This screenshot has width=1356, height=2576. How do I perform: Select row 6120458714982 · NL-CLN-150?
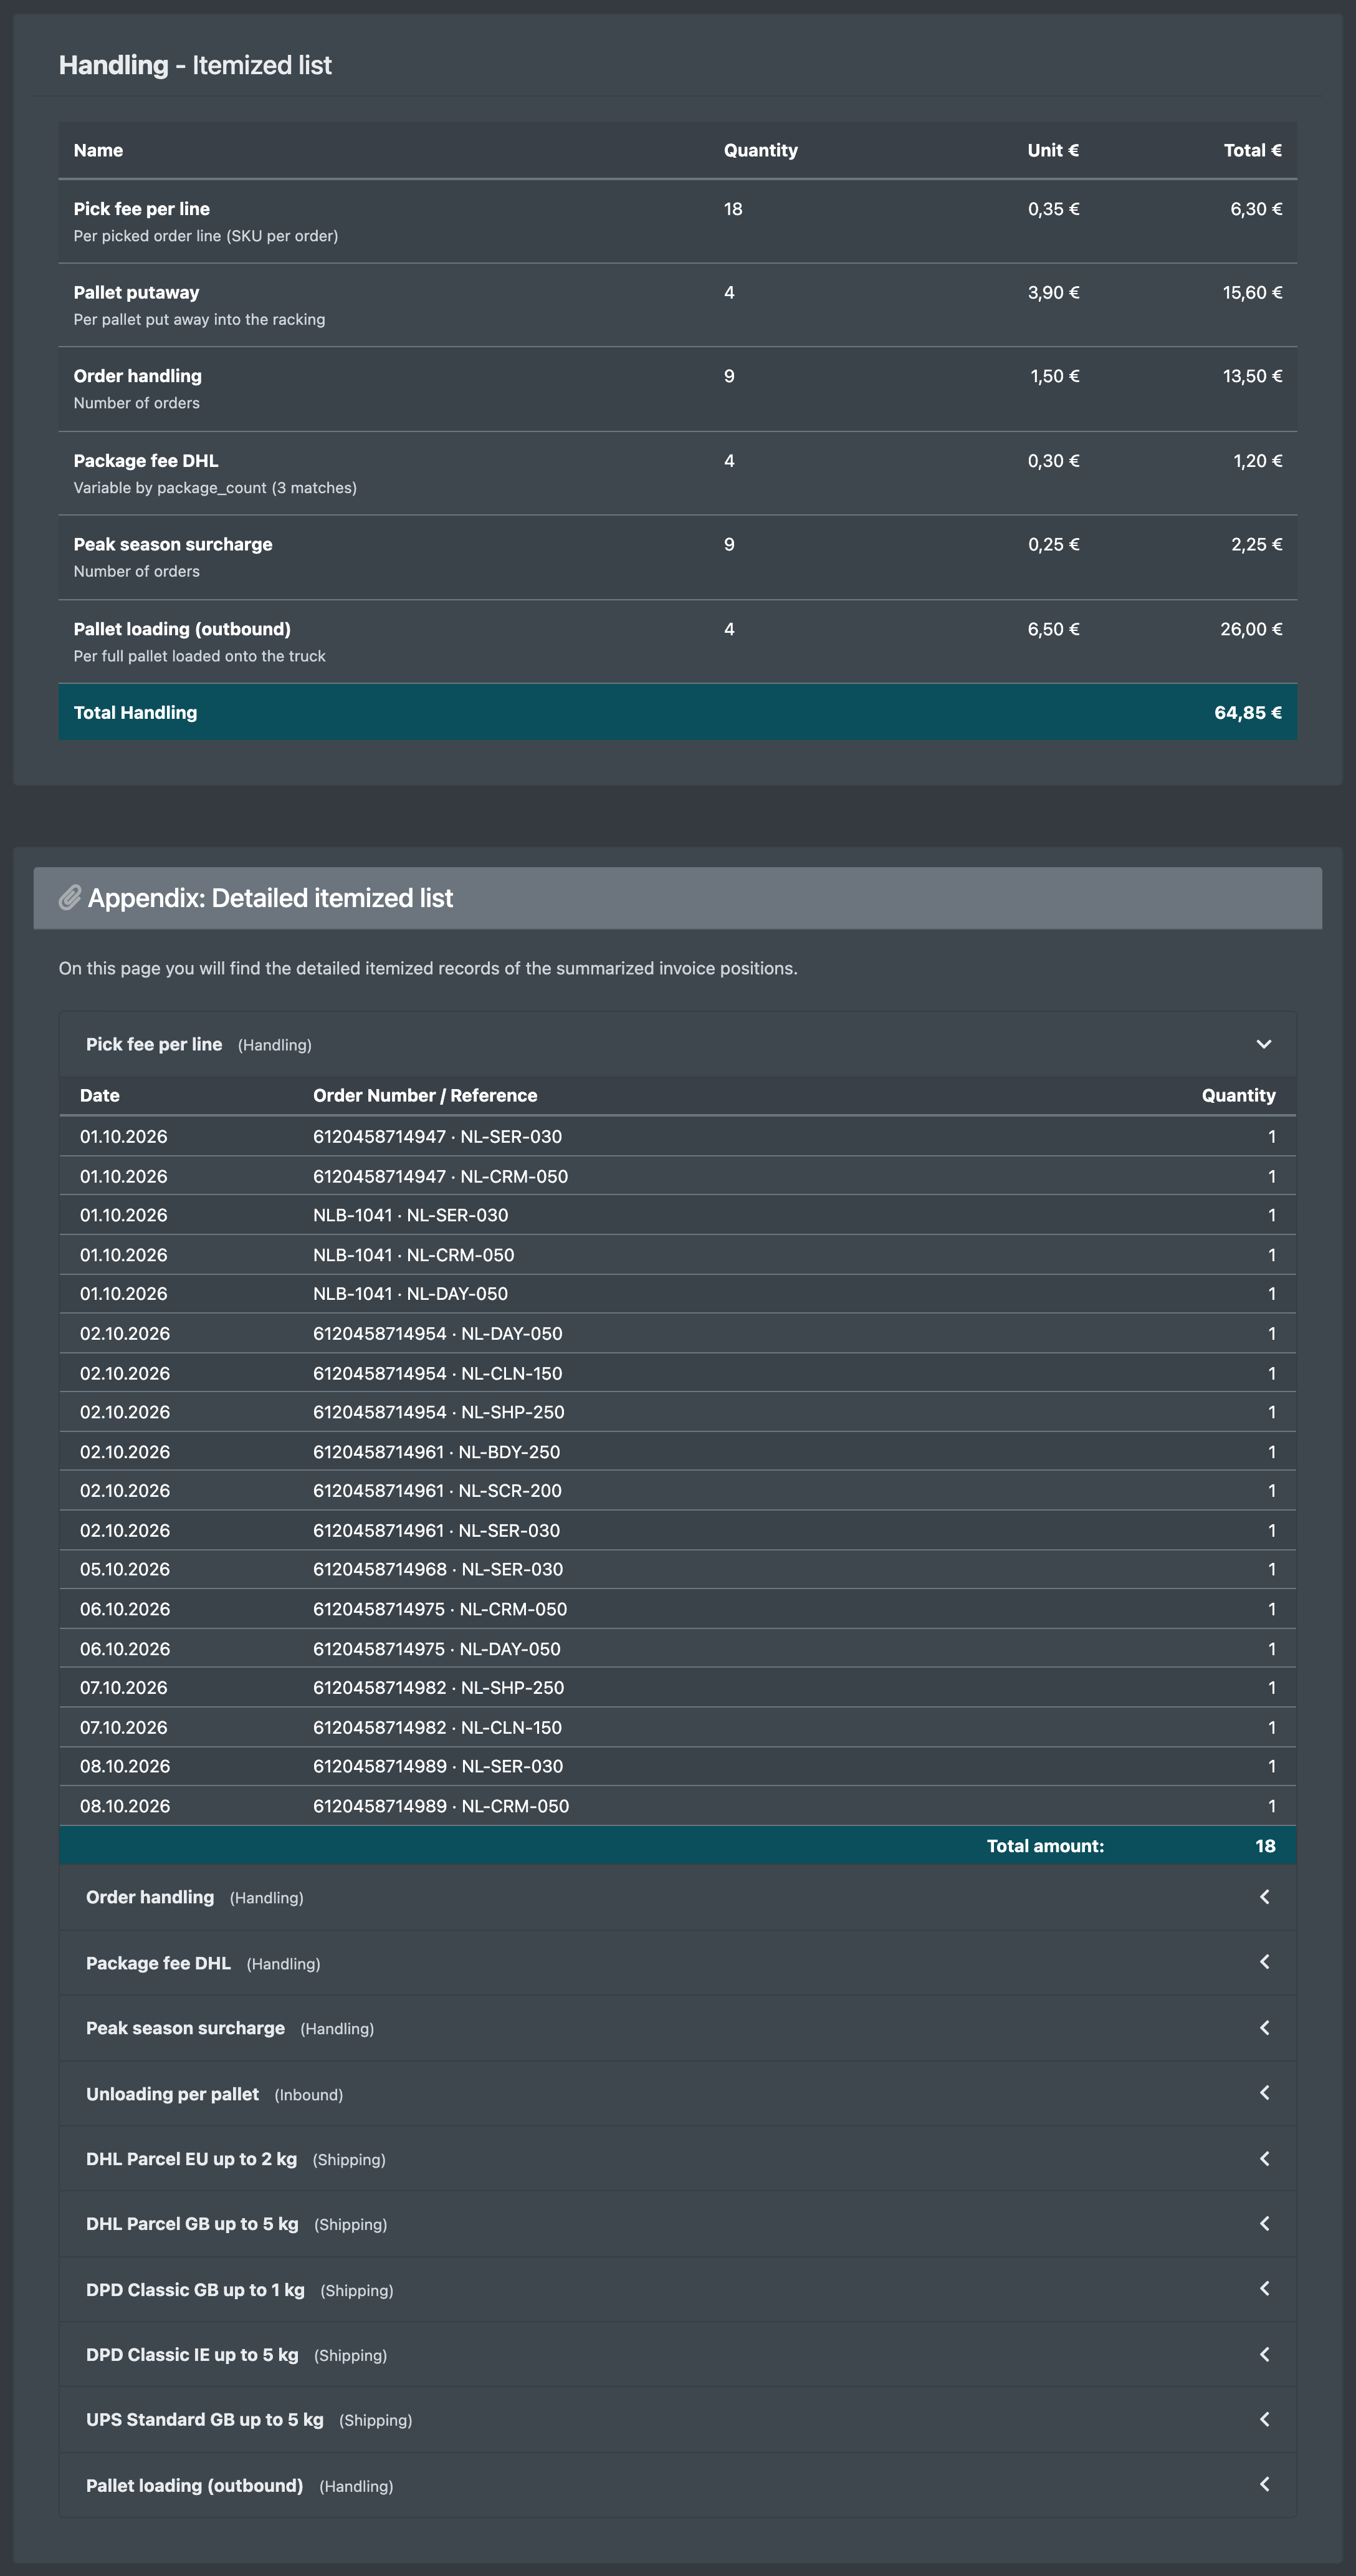point(677,1727)
